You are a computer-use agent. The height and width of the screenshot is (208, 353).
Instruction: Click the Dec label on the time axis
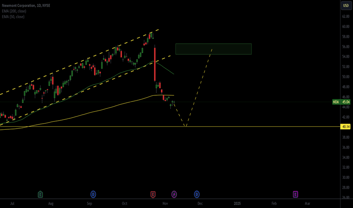tap(200, 203)
